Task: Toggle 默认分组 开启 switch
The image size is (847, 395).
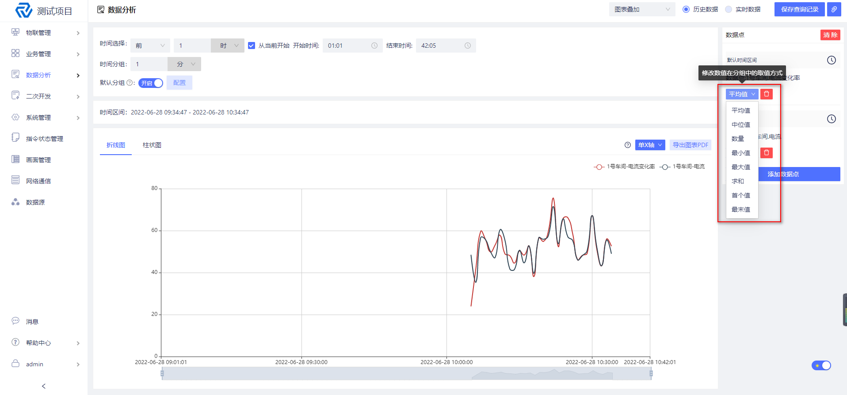Action: [x=151, y=83]
